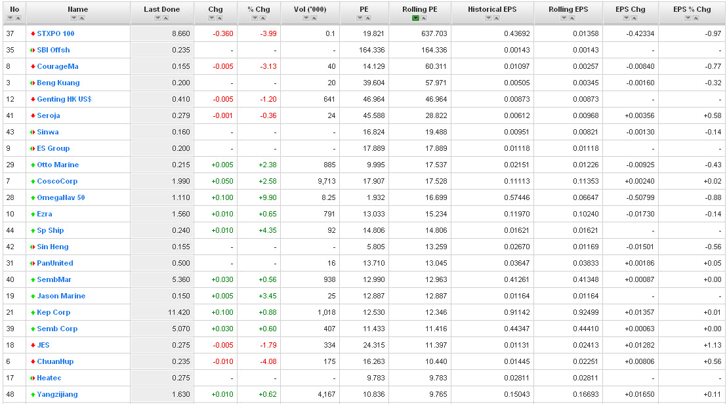727x404 pixels.
Task: Open Kep Corp stock link
Action: click(x=54, y=312)
